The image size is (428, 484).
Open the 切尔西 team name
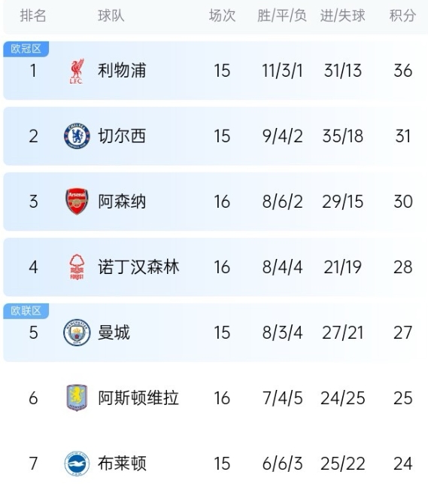(x=122, y=135)
